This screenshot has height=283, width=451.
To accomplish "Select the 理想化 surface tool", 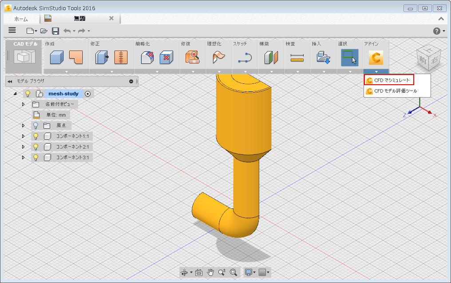I will tap(218, 57).
